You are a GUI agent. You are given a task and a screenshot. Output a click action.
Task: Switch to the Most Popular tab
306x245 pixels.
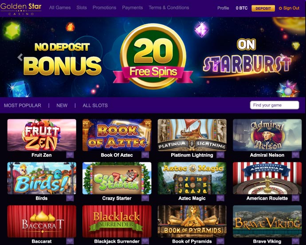23,106
